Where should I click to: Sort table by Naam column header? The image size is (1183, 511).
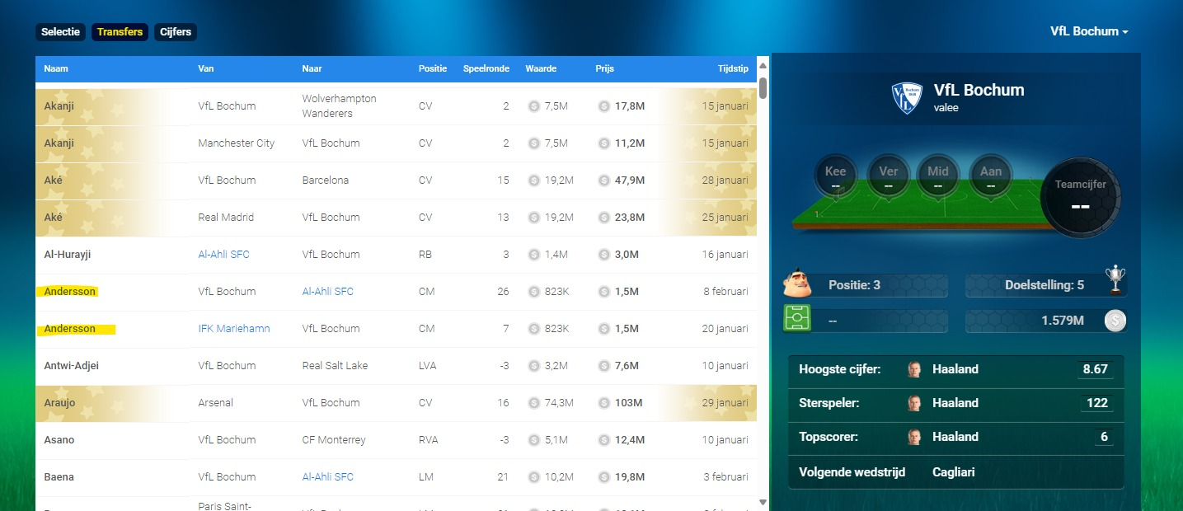[x=56, y=68]
